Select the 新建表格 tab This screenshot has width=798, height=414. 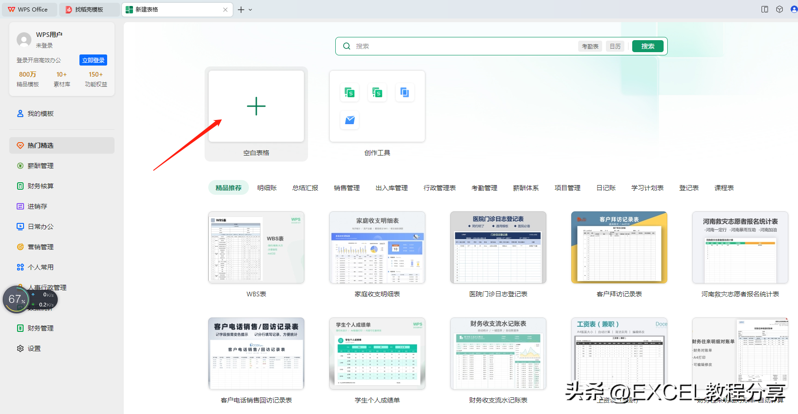177,9
